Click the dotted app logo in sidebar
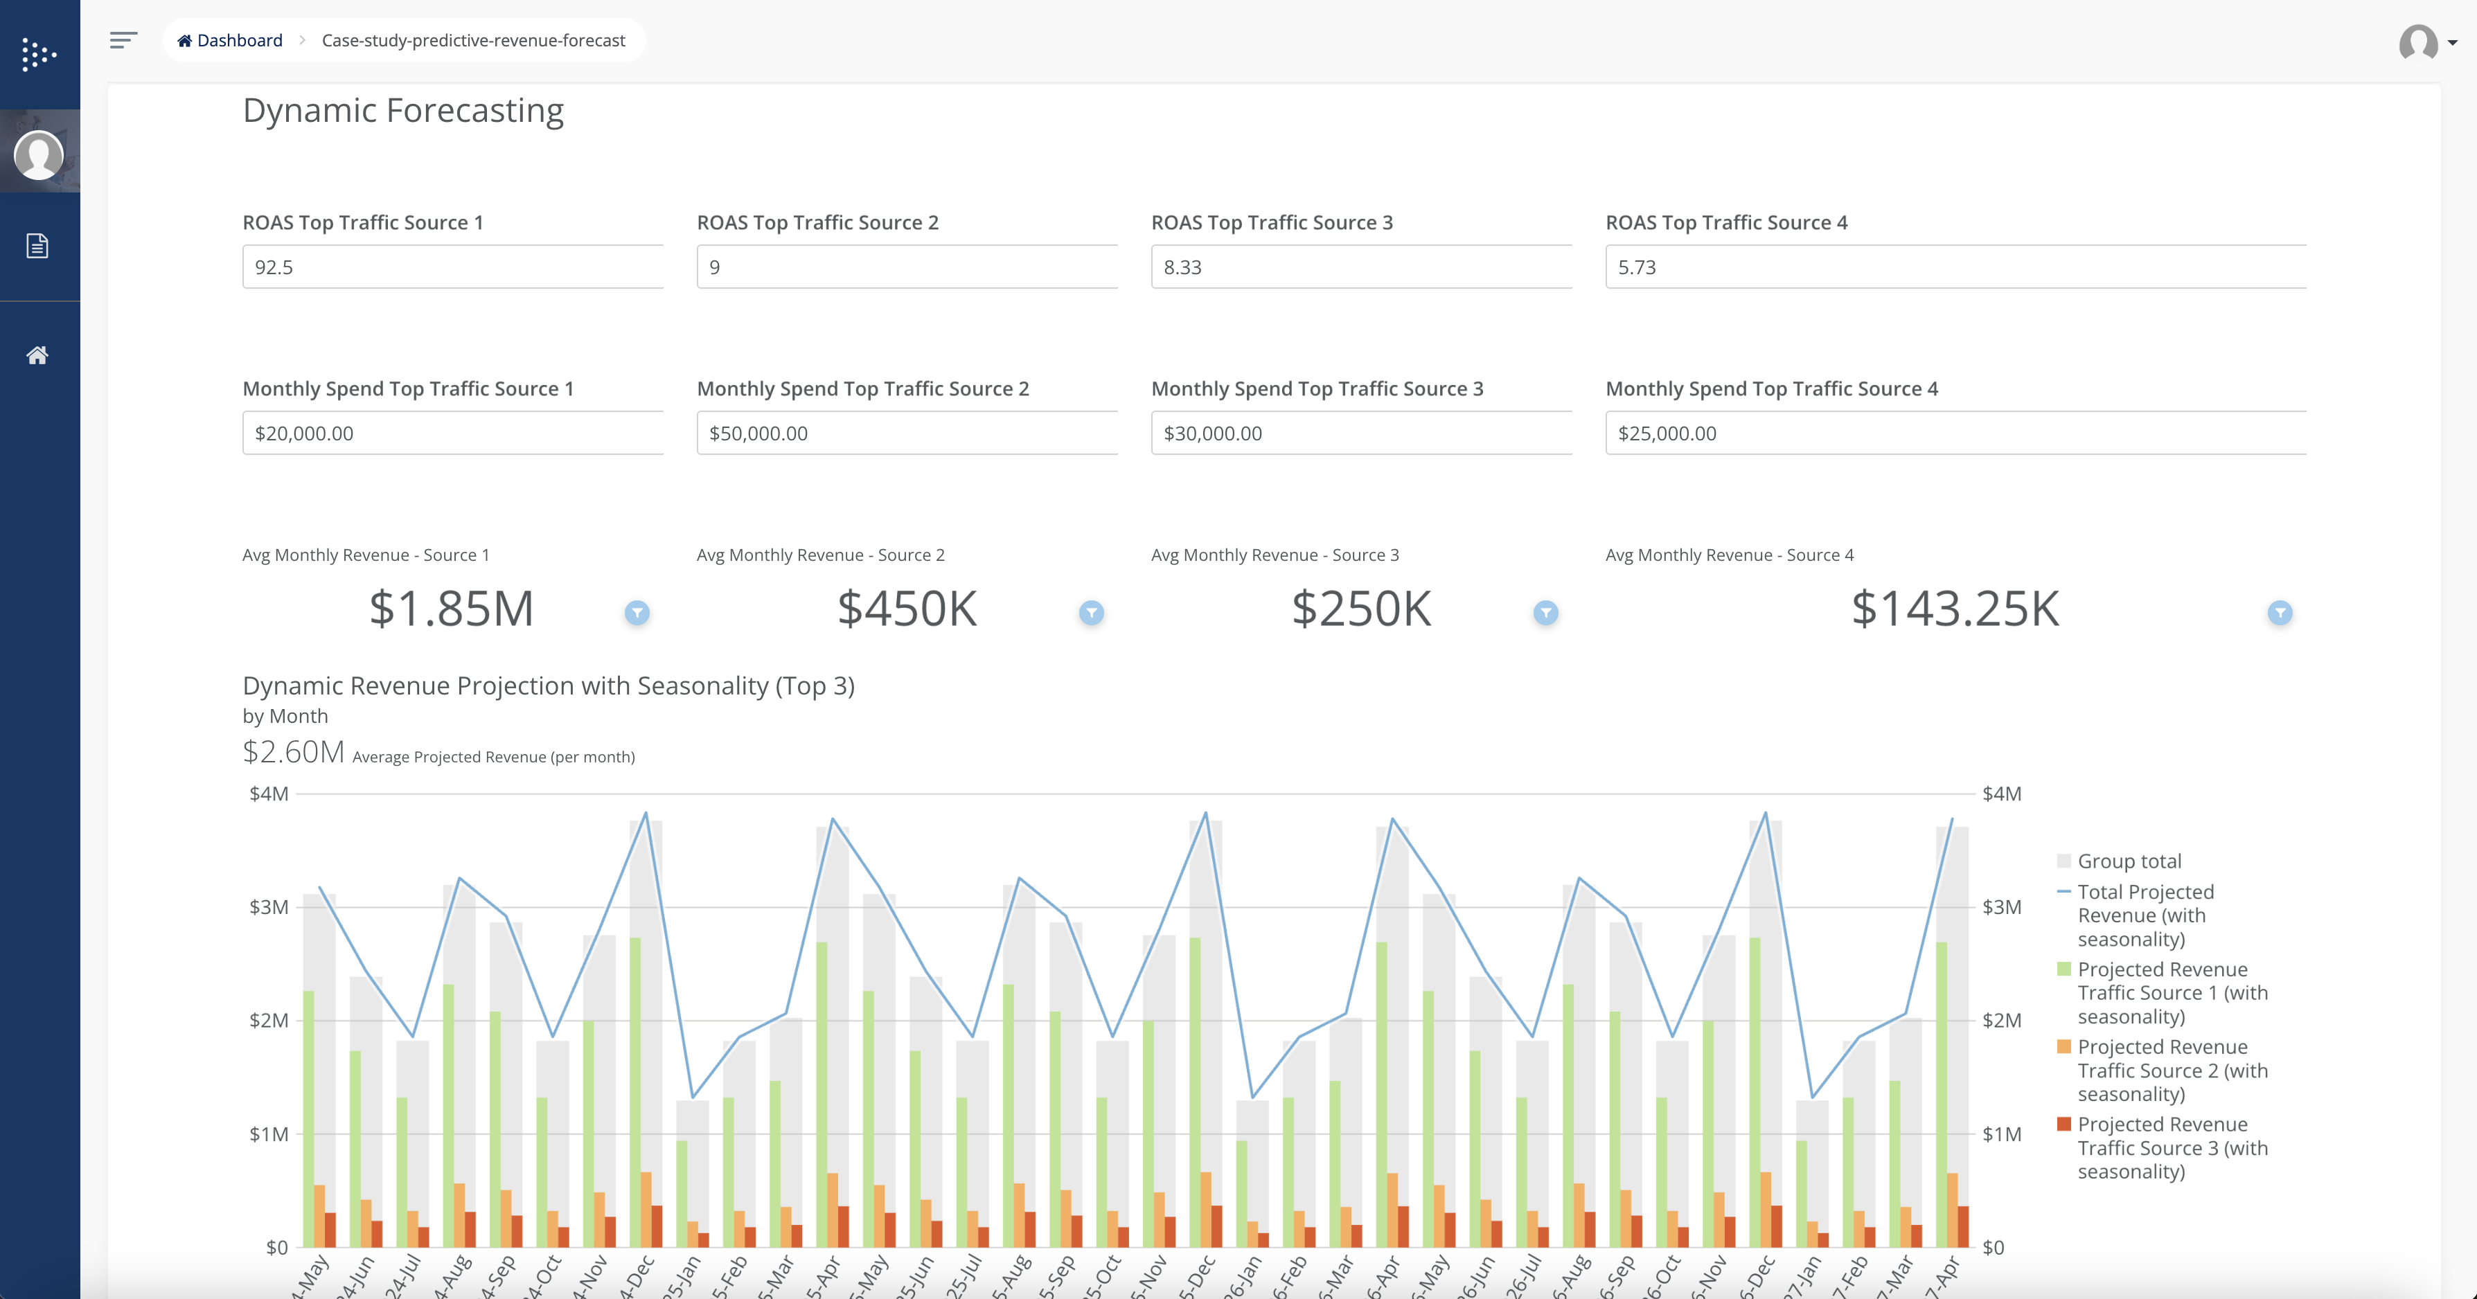Screen dimensions: 2477x1299 tap(39, 54)
